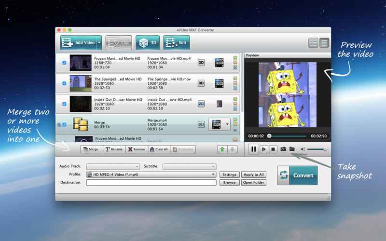Click the Clear All button

click(159, 149)
